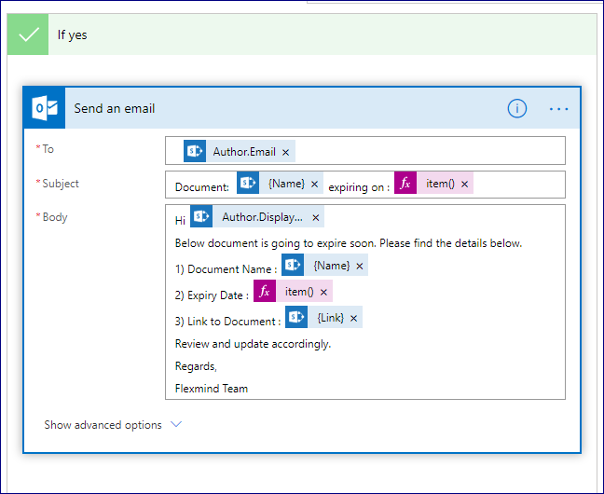Click SharePoint icon of Document Name token
Image resolution: width=604 pixels, height=494 pixels.
293,265
